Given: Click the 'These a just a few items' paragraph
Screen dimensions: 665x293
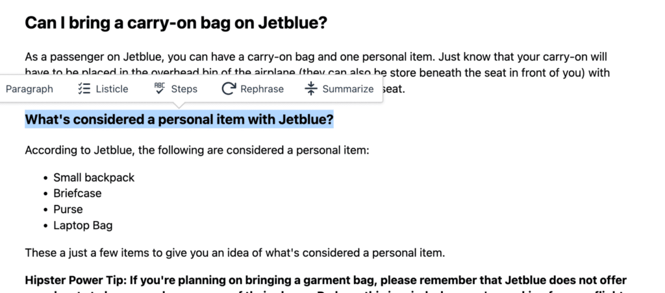Looking at the screenshot, I should point(235,253).
